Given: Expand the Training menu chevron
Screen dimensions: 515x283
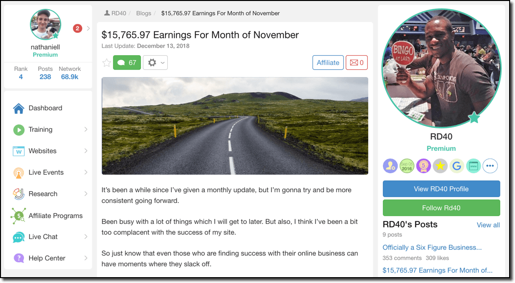Looking at the screenshot, I should [86, 129].
